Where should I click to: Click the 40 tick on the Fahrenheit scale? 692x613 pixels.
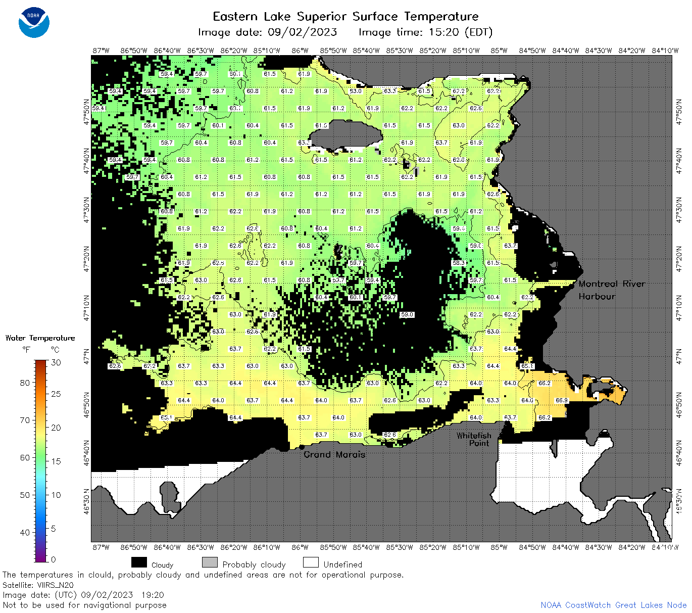pyautogui.click(x=25, y=532)
